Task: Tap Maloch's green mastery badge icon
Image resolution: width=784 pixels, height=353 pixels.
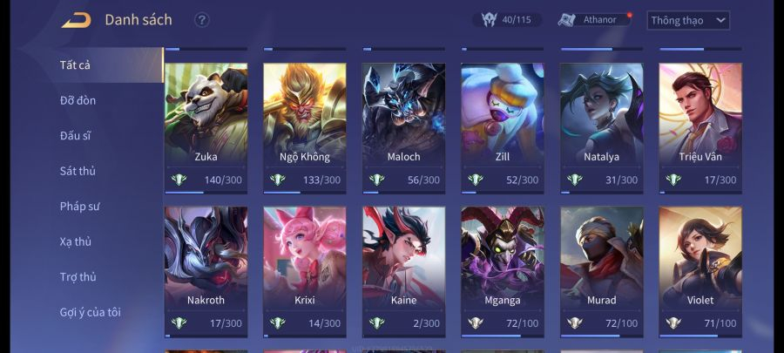Action: point(376,180)
